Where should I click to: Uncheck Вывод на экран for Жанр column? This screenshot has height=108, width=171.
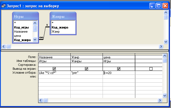click(87, 69)
